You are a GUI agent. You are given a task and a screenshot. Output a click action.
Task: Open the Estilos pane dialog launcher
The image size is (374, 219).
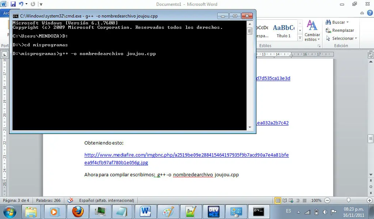(x=319, y=46)
